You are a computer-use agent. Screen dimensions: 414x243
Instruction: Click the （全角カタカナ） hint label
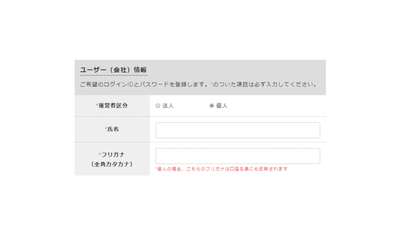click(112, 164)
